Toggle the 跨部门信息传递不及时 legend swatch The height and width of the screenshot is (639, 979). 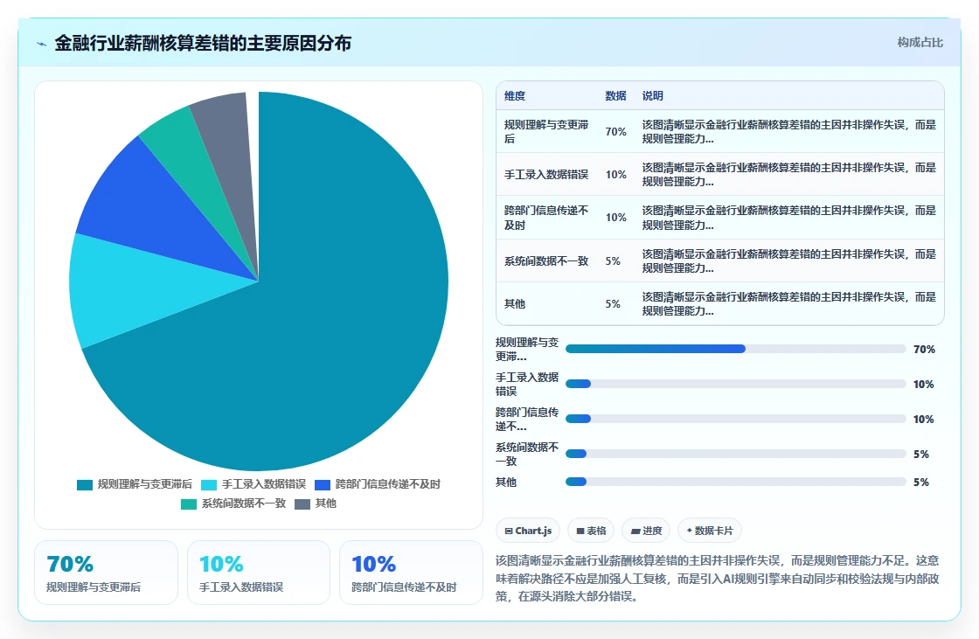[x=323, y=485]
